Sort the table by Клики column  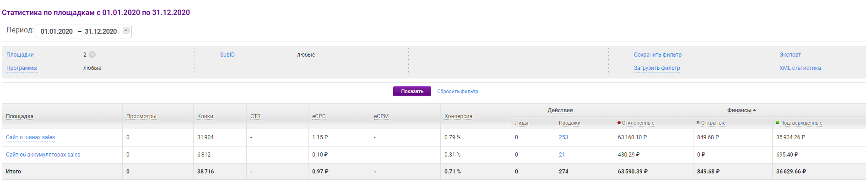point(205,116)
